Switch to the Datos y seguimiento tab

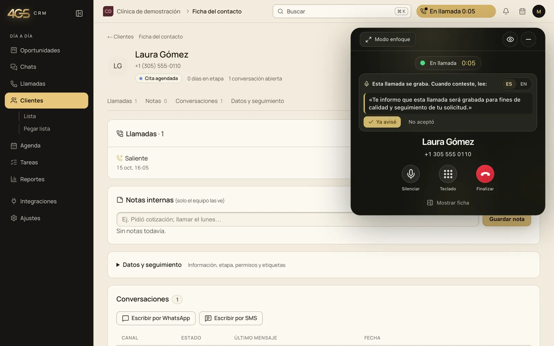(258, 101)
